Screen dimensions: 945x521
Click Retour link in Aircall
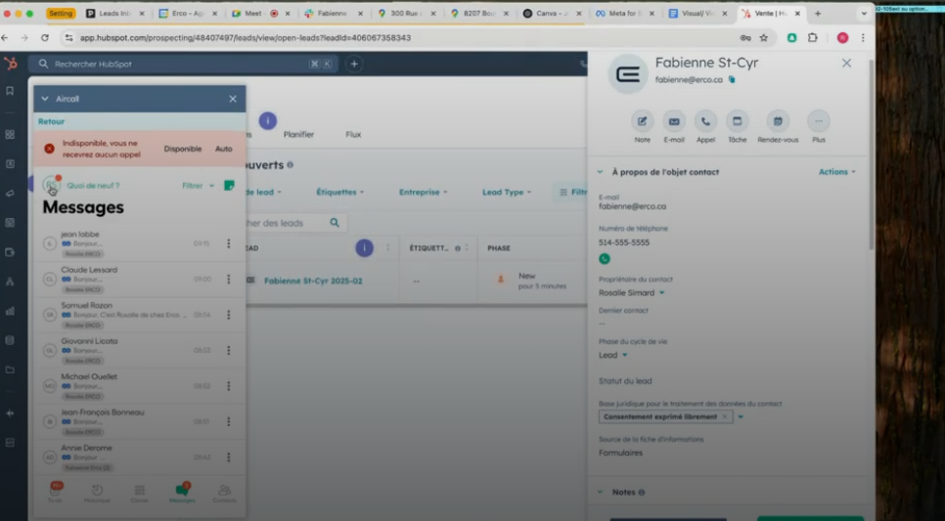coord(51,121)
